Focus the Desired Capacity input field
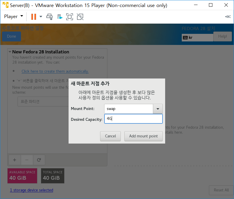This screenshot has height=199, width=234. [133, 119]
